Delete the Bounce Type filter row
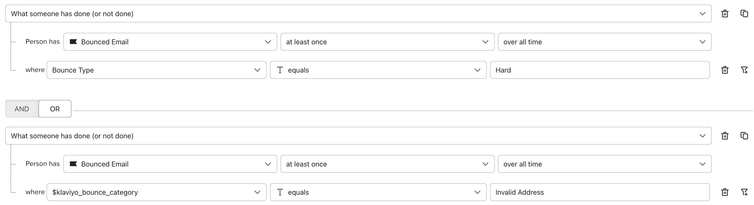This screenshot has height=205, width=754. coord(725,70)
